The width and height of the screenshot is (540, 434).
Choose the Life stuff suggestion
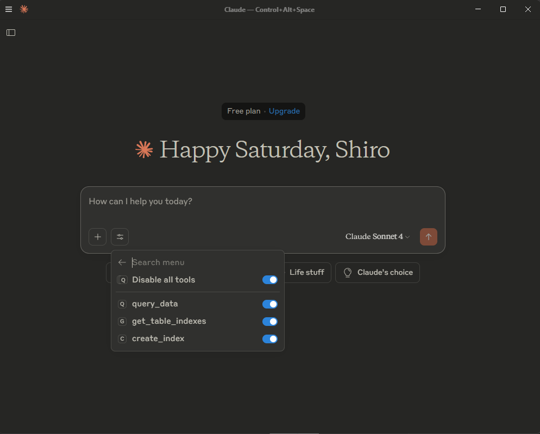click(x=307, y=273)
